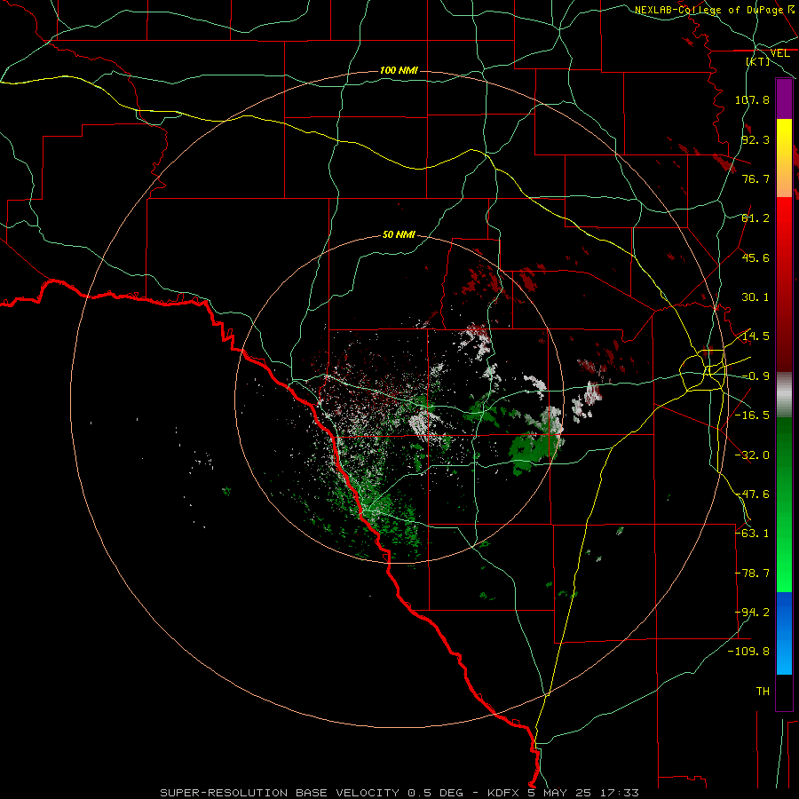Image resolution: width=799 pixels, height=799 pixels.
Task: Click the -16.5 velocity scale value
Action: click(x=752, y=415)
